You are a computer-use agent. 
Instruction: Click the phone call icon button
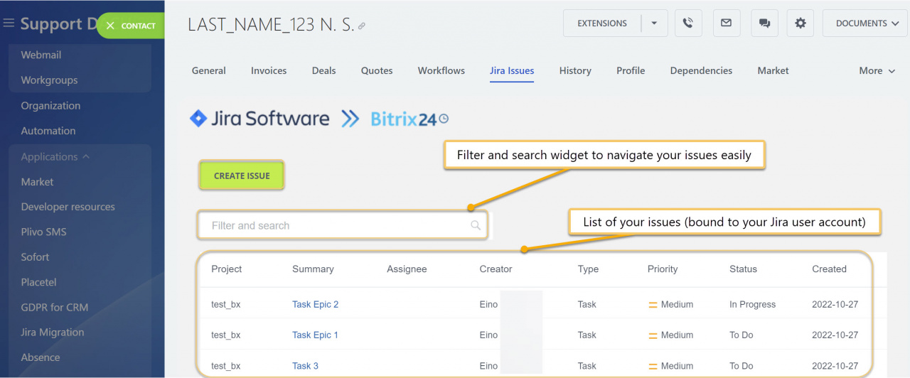coord(687,23)
